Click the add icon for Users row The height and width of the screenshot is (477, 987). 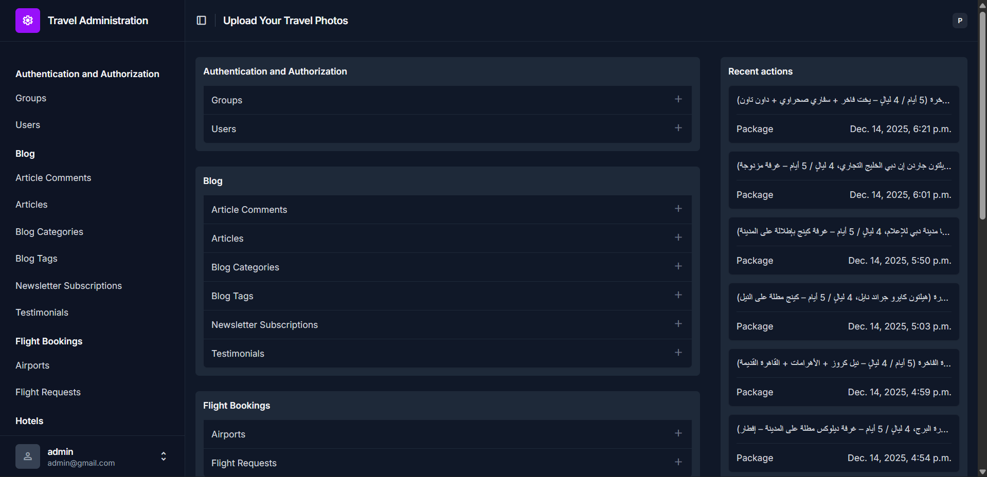(x=678, y=128)
